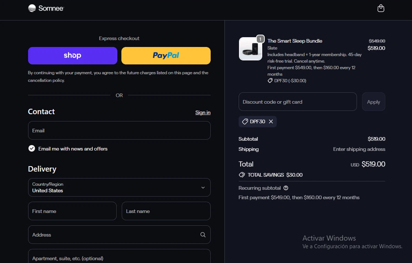Focus the Apartment, suite optional field
The height and width of the screenshot is (263, 412).
[x=119, y=256]
